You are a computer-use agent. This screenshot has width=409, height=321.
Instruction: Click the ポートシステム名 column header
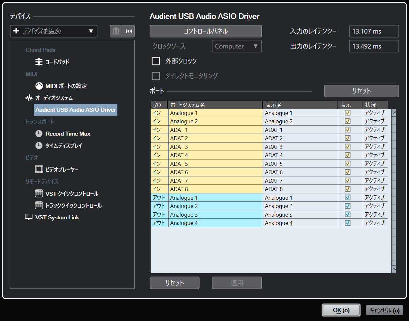coord(215,105)
